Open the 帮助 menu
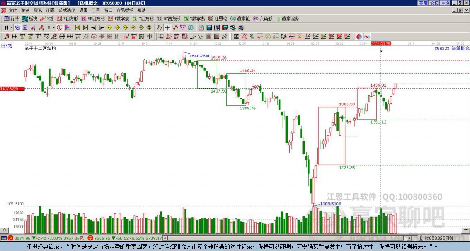Image resolution: width=470 pixels, height=251 pixels. [141, 11]
